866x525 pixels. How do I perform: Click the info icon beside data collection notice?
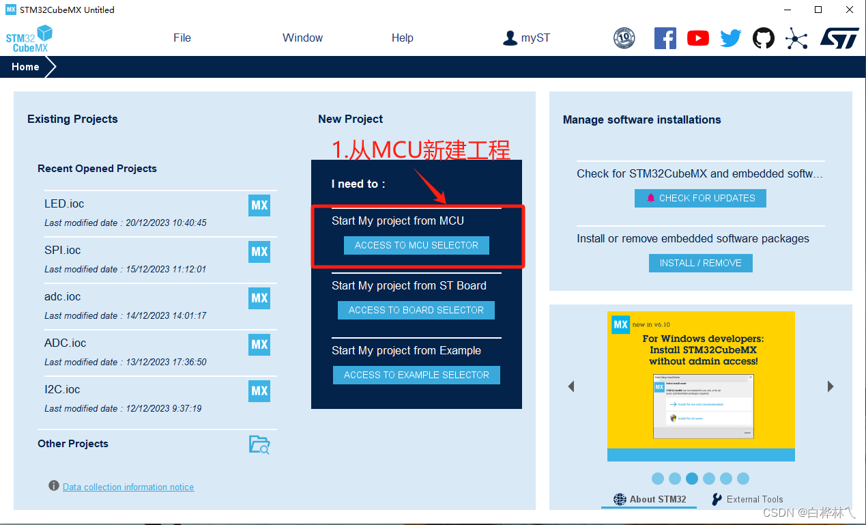tap(54, 485)
